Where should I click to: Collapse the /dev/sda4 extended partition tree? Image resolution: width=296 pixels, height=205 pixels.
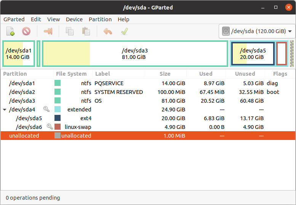point(5,110)
